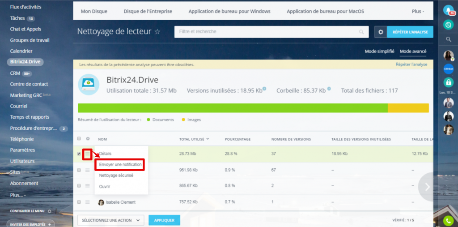Sort by the Nombre de versions column header
The image size is (458, 227).
[x=291, y=139]
